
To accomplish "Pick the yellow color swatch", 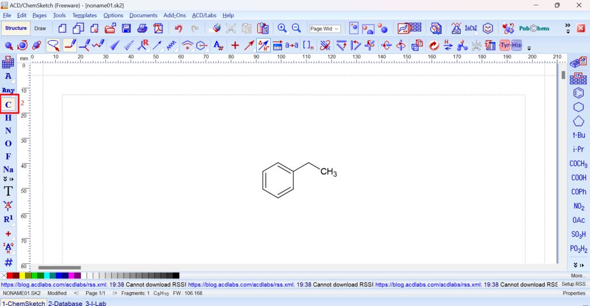I will (22, 275).
